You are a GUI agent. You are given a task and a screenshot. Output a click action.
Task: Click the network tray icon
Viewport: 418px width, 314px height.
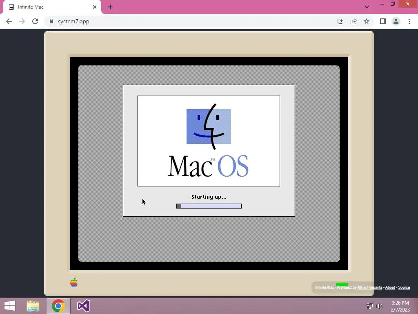point(369,306)
